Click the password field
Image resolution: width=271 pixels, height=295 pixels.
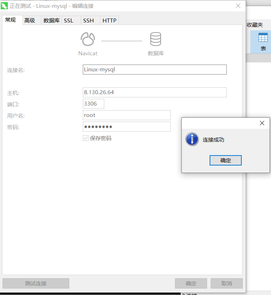coord(126,127)
